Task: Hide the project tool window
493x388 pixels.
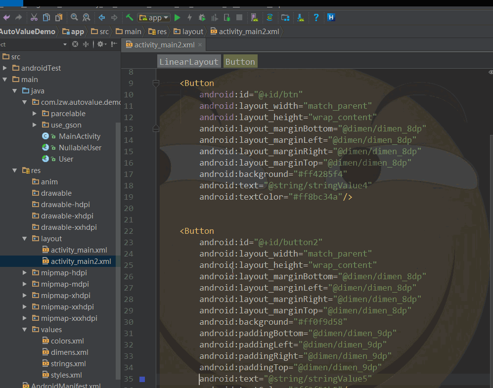Action: click(114, 44)
